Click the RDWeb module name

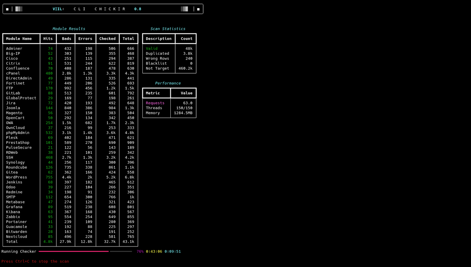12,153
